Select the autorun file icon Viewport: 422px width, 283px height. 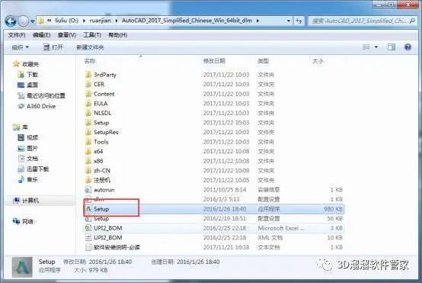tap(88, 190)
